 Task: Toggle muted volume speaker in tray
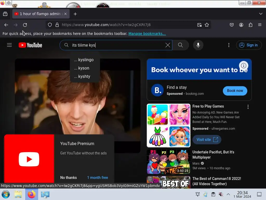pyautogui.click(x=221, y=194)
